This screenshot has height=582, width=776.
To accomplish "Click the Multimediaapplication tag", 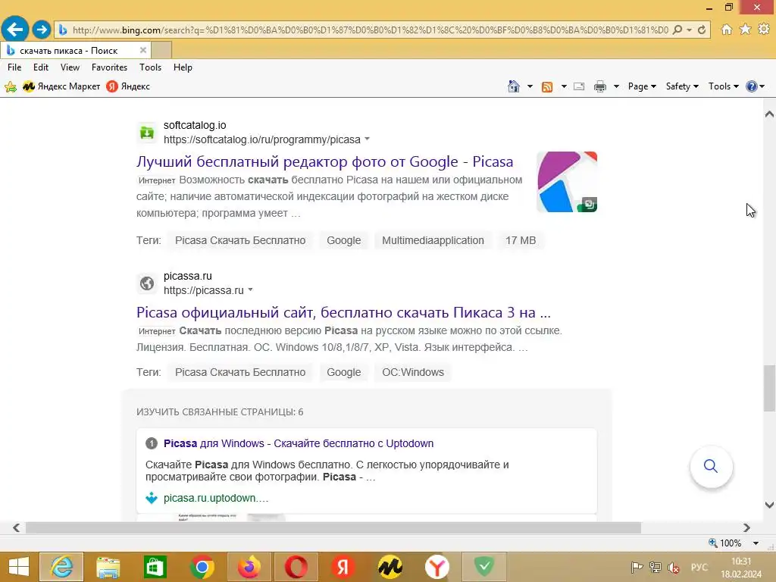I will coord(433,240).
